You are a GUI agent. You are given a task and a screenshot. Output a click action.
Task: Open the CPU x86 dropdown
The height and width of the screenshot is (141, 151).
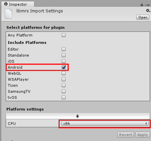(x=105, y=124)
